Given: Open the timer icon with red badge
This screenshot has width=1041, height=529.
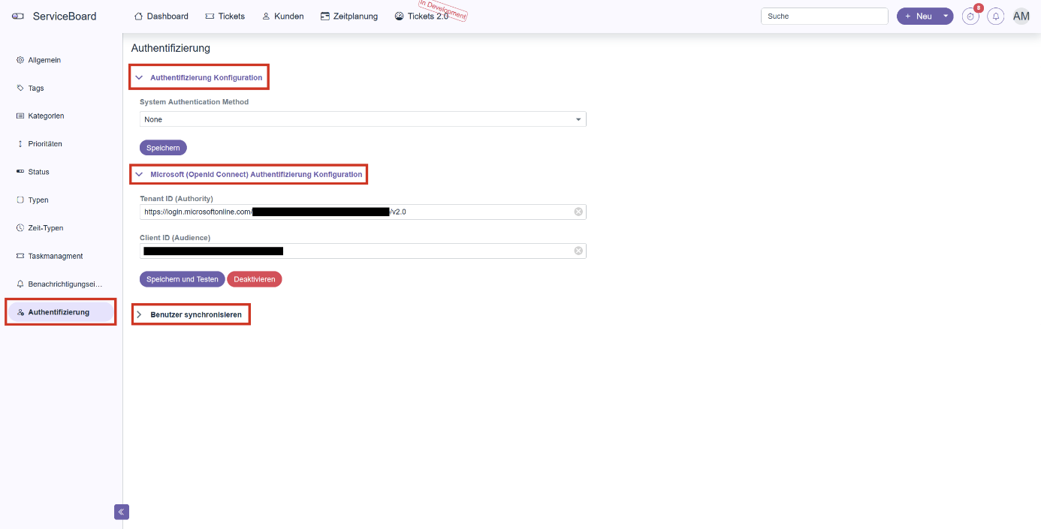Looking at the screenshot, I should coord(970,17).
